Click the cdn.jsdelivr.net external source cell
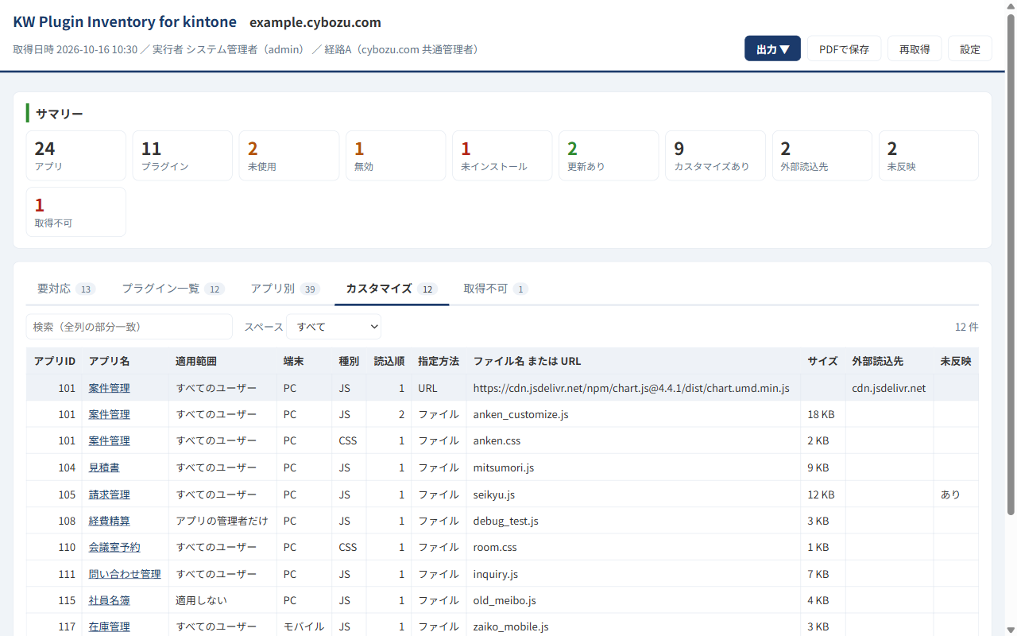 point(889,388)
